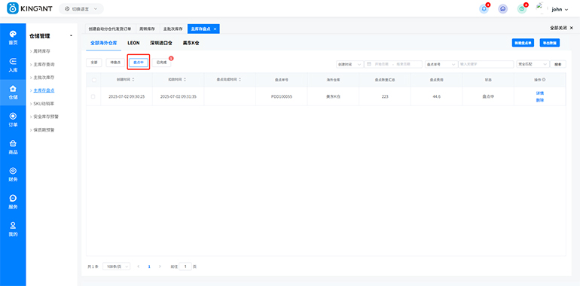The width and height of the screenshot is (580, 286).
Task: Click the 搜索 search button
Action: tap(558, 64)
